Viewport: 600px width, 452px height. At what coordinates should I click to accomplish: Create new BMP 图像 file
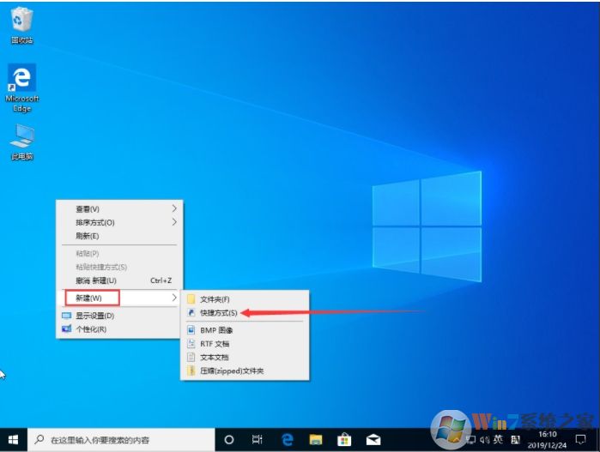click(245, 330)
